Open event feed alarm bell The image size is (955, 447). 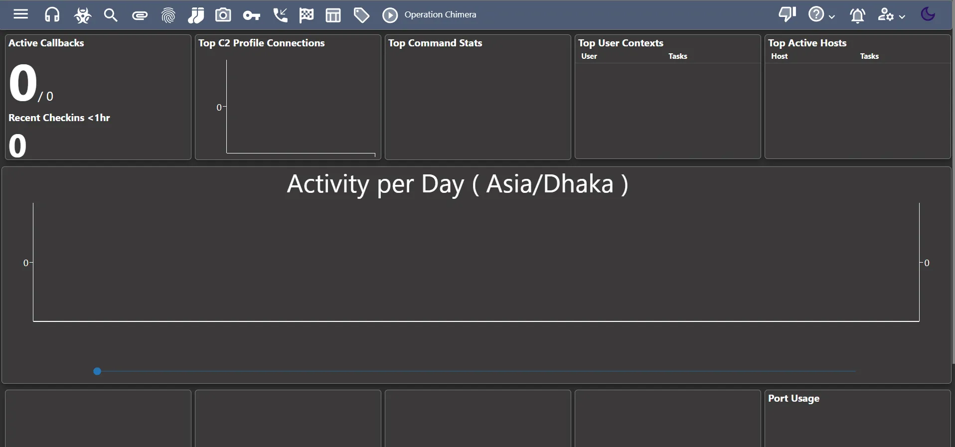pyautogui.click(x=857, y=15)
